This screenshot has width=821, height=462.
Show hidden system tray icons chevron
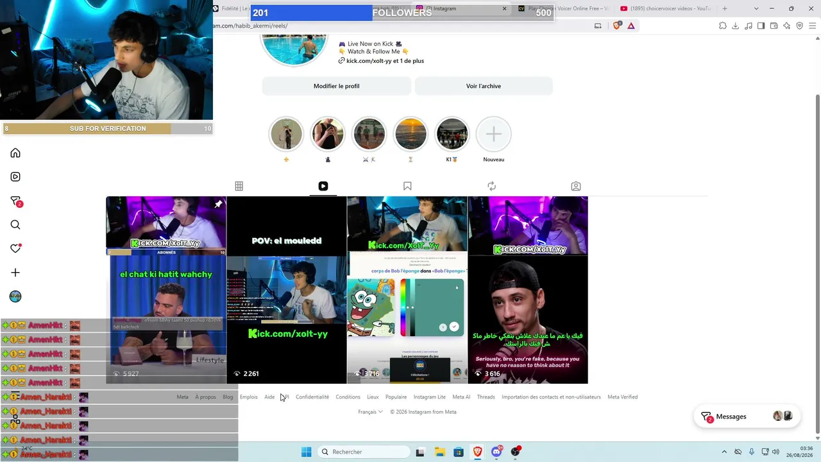tap(724, 452)
